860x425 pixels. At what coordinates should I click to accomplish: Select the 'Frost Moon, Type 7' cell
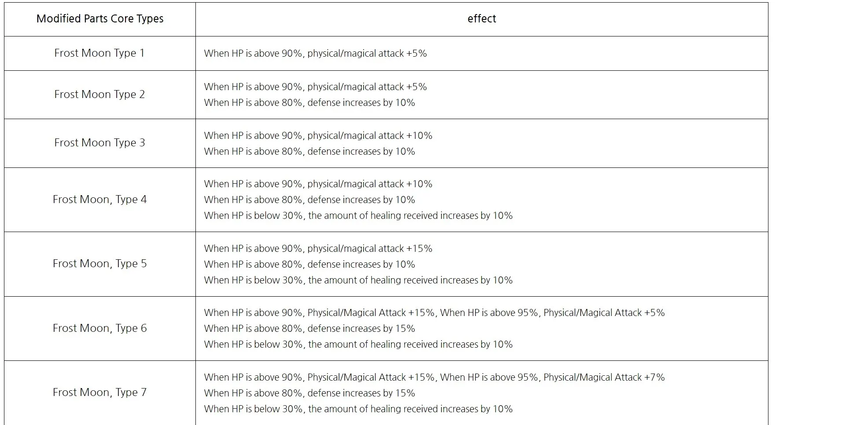(x=100, y=392)
